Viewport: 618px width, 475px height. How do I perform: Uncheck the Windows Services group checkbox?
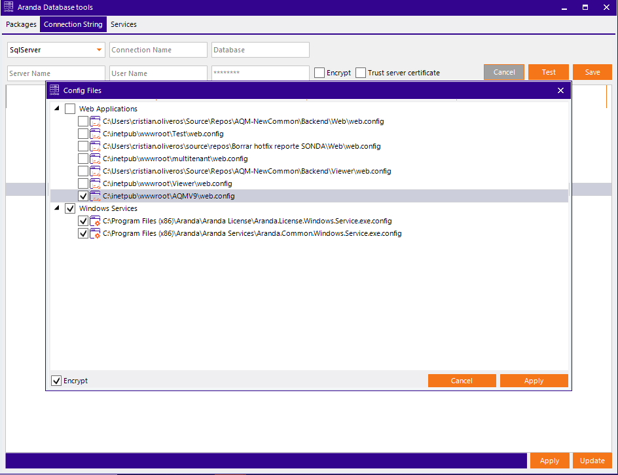70,208
